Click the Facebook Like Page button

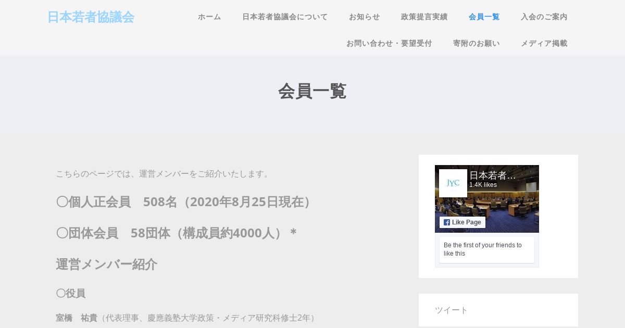[463, 222]
